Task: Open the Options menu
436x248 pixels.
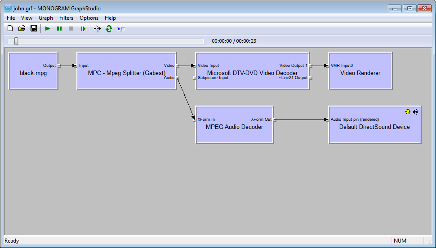Action: point(89,18)
